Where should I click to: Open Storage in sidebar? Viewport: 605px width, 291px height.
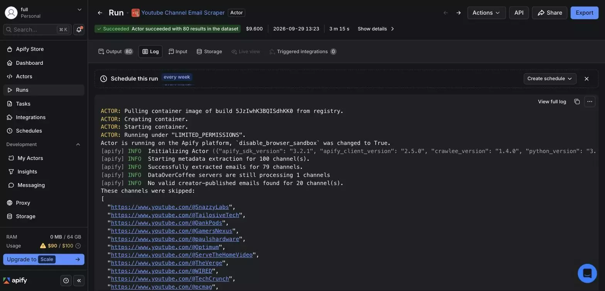pos(44,216)
